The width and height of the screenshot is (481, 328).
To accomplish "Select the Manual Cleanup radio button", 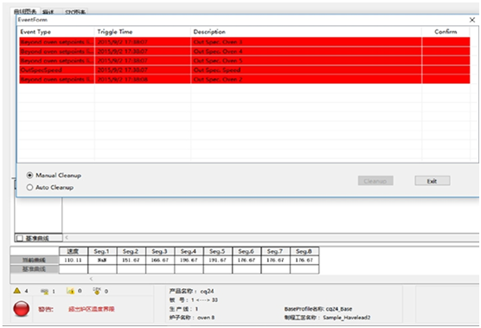I will coord(29,175).
